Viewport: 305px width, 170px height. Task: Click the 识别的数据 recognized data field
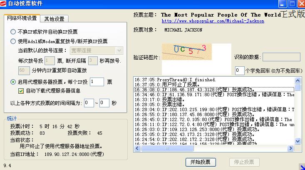pos(278,57)
